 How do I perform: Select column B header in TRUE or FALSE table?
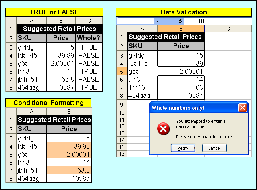click(x=61, y=21)
